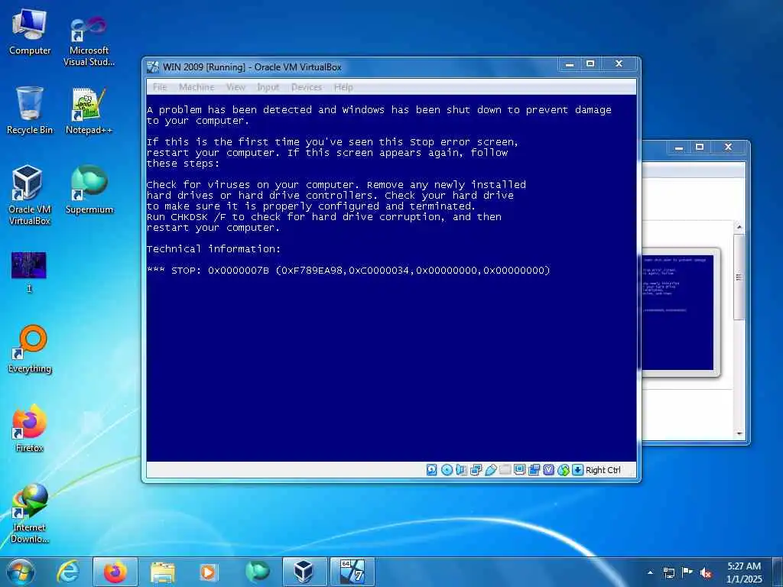Click the WIN 2009 [Running] window title
The width and height of the screenshot is (783, 587).
click(252, 67)
